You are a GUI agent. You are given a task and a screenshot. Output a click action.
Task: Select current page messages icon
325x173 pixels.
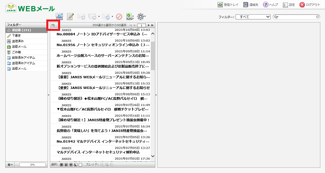66,165
